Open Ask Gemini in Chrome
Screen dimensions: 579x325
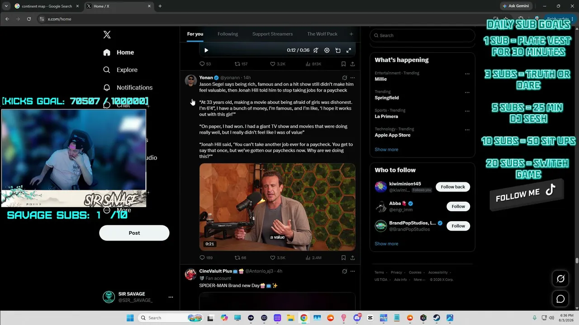click(515, 6)
